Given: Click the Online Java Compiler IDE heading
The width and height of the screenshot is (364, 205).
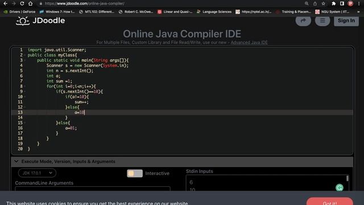Looking at the screenshot, I should (182, 34).
